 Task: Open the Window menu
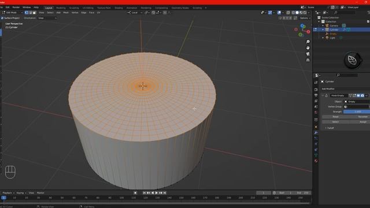point(27,8)
